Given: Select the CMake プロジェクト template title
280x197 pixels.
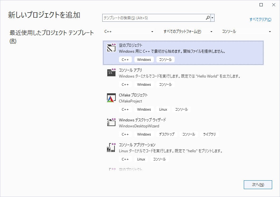Looking at the screenshot, I should (x=133, y=95).
